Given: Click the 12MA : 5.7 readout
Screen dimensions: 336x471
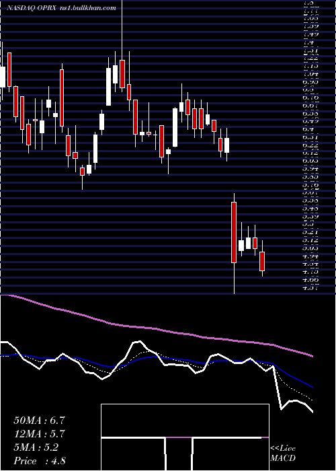Looking at the screenshot, I should pyautogui.click(x=39, y=434).
